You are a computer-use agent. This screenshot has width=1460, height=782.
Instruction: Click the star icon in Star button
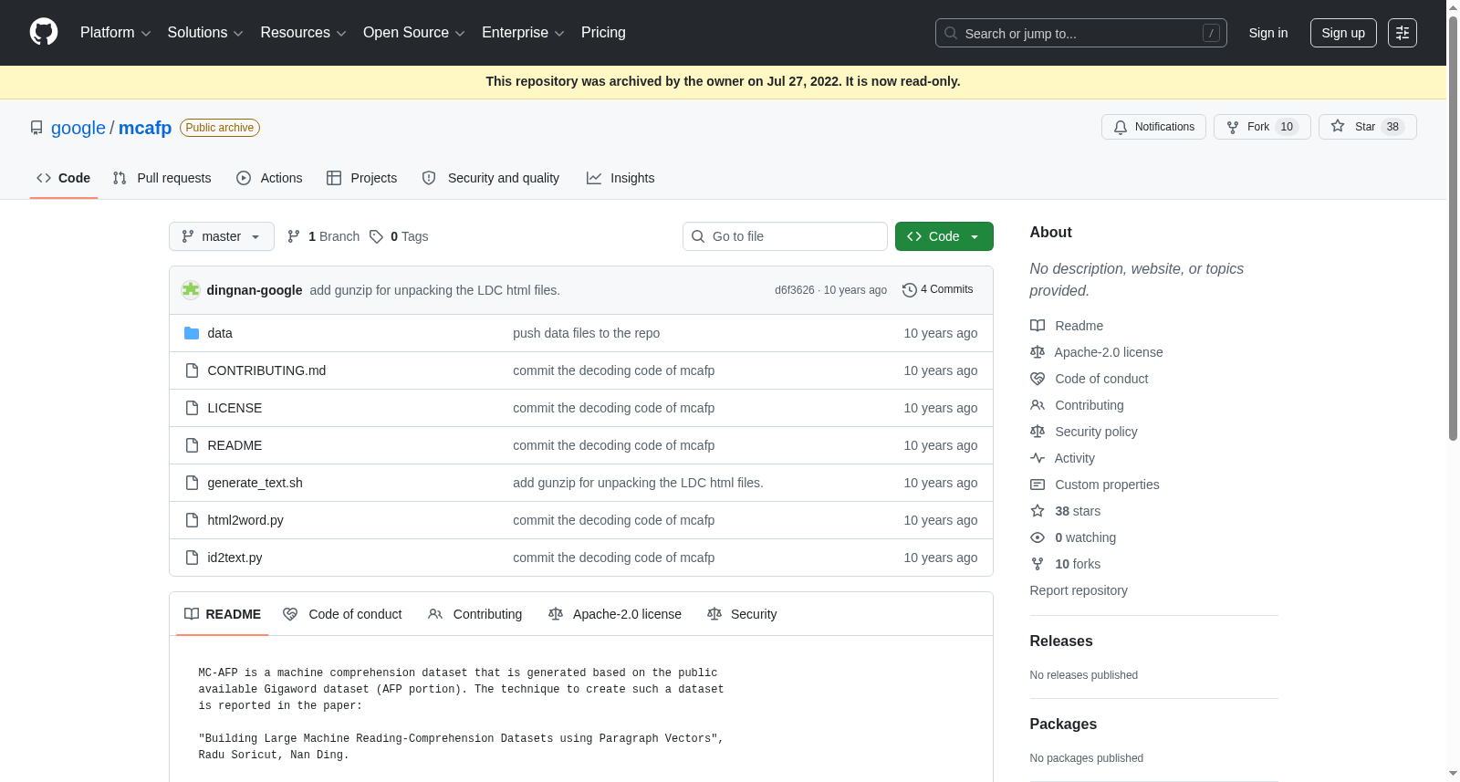click(1338, 126)
